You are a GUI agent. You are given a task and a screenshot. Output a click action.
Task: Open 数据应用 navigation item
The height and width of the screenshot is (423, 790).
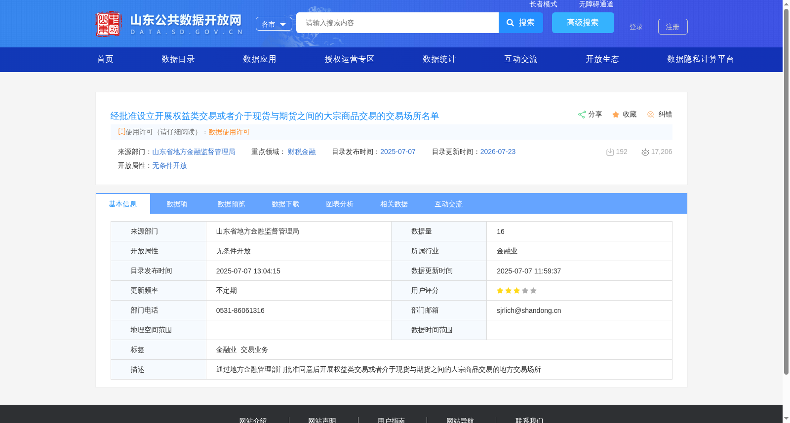(x=260, y=59)
